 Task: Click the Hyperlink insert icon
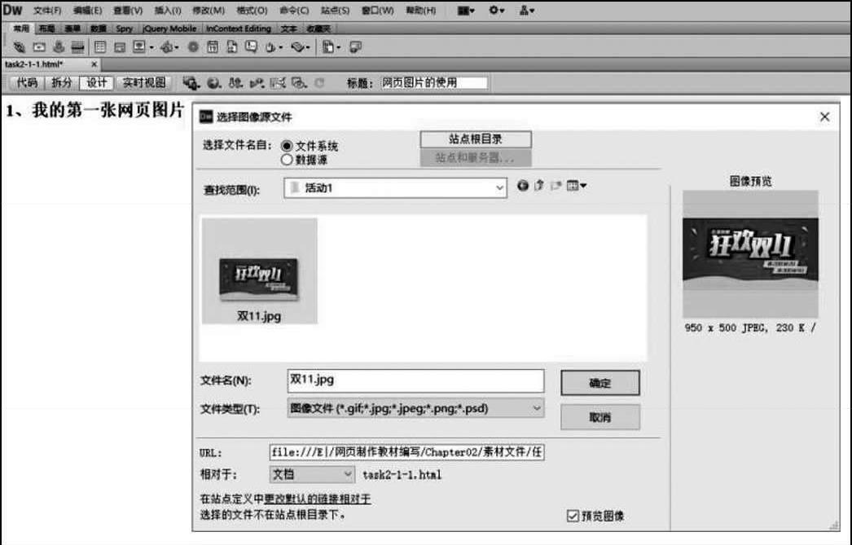pos(19,47)
